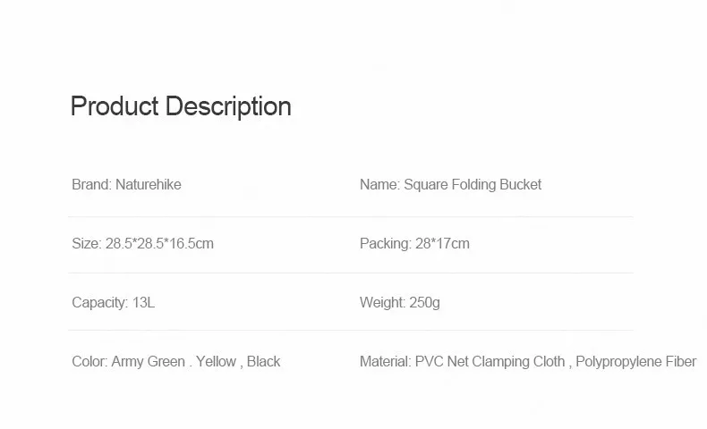Select the 250g weight value
The height and width of the screenshot is (429, 707).
tap(423, 303)
